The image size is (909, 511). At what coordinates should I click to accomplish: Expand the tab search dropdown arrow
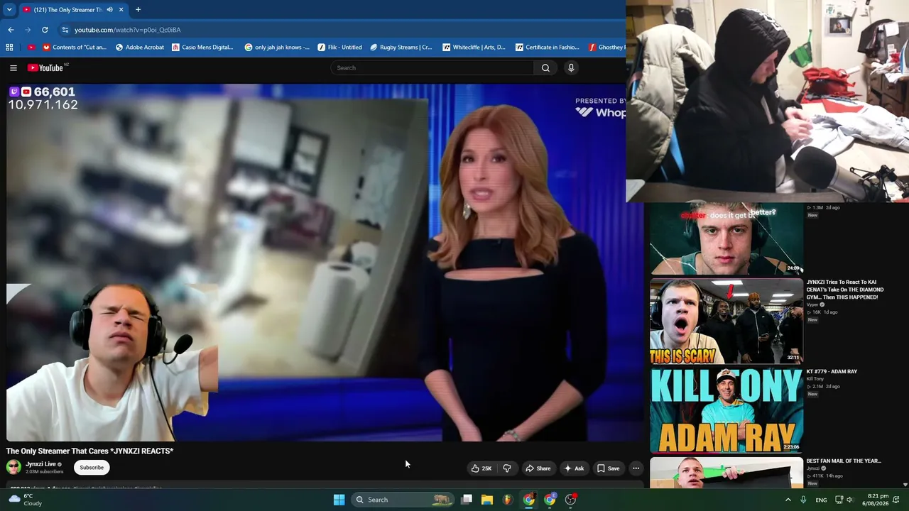9,9
